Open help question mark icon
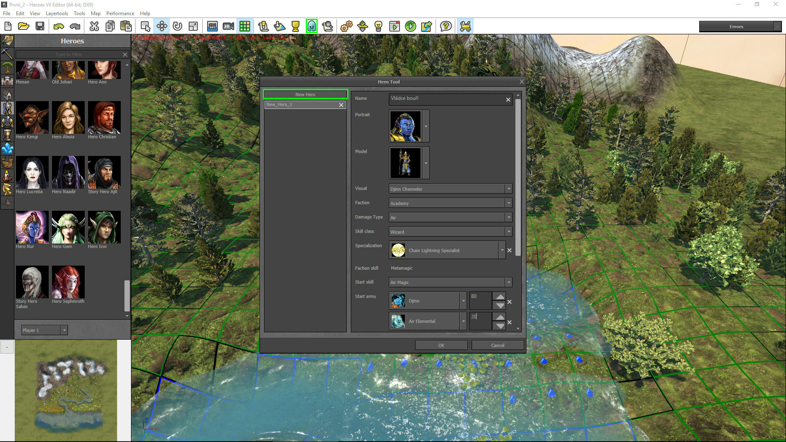786x442 pixels. [446, 27]
